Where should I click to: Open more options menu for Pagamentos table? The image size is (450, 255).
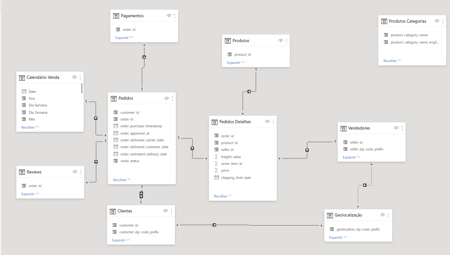coord(174,16)
